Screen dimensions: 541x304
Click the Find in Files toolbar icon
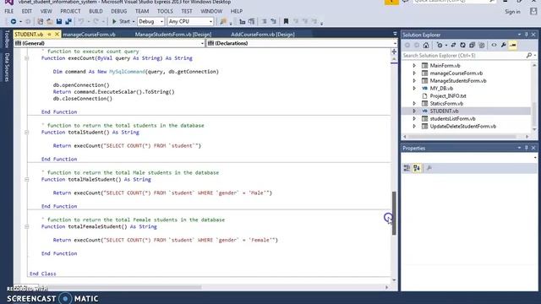click(x=223, y=21)
